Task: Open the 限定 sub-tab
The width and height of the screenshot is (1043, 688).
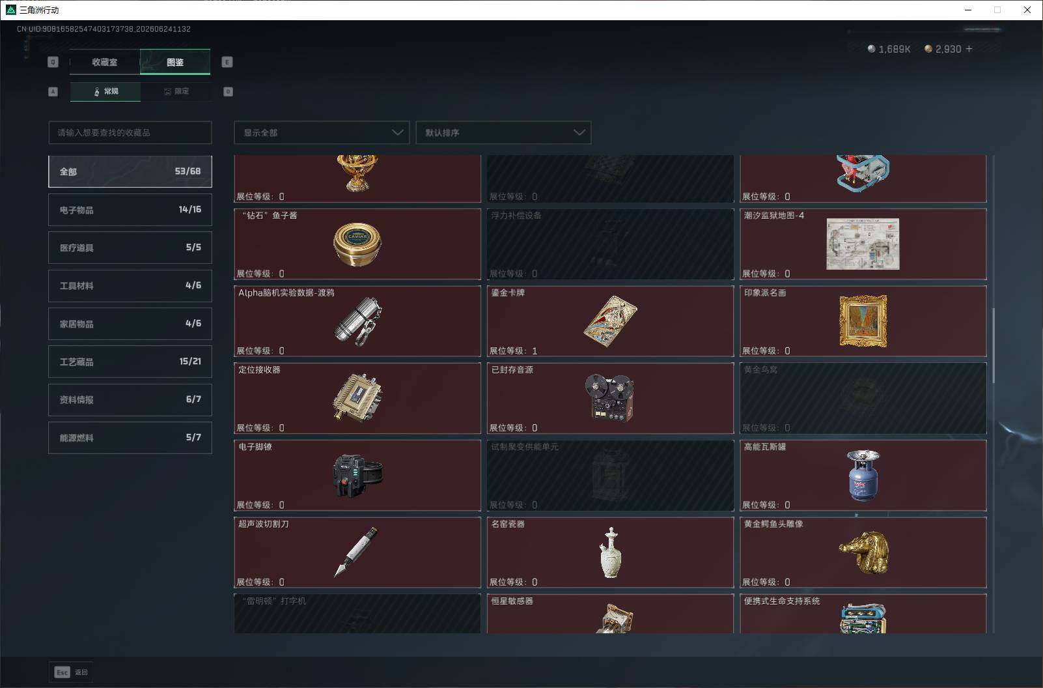Action: 176,91
